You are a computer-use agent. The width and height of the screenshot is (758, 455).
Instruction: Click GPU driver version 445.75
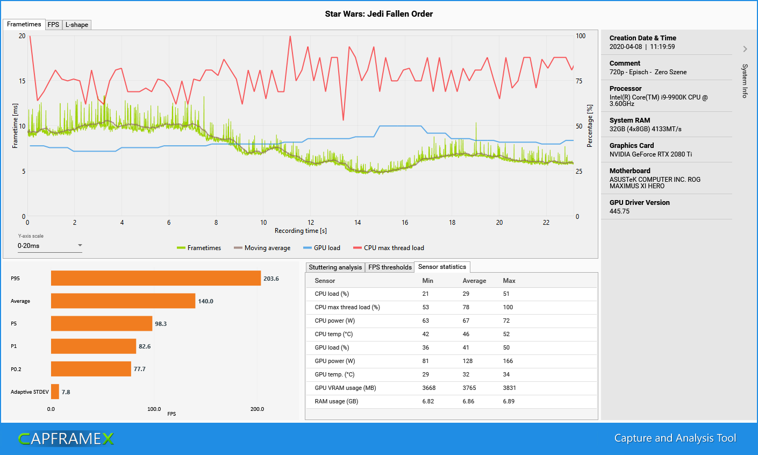[x=619, y=211]
